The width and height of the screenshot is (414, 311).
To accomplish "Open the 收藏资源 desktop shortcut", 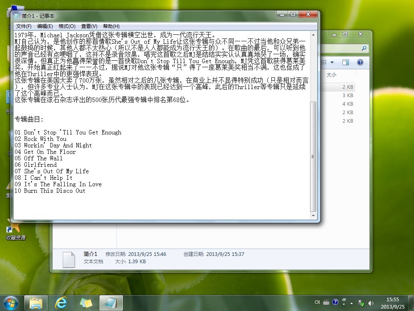I will [x=16, y=230].
